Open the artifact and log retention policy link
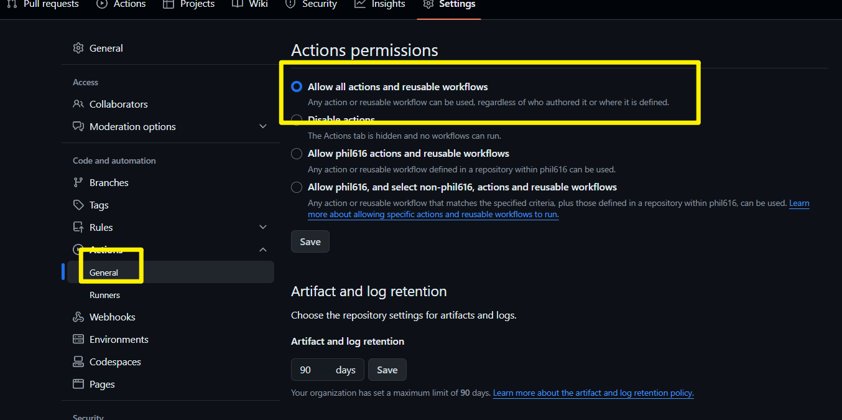 tap(593, 393)
